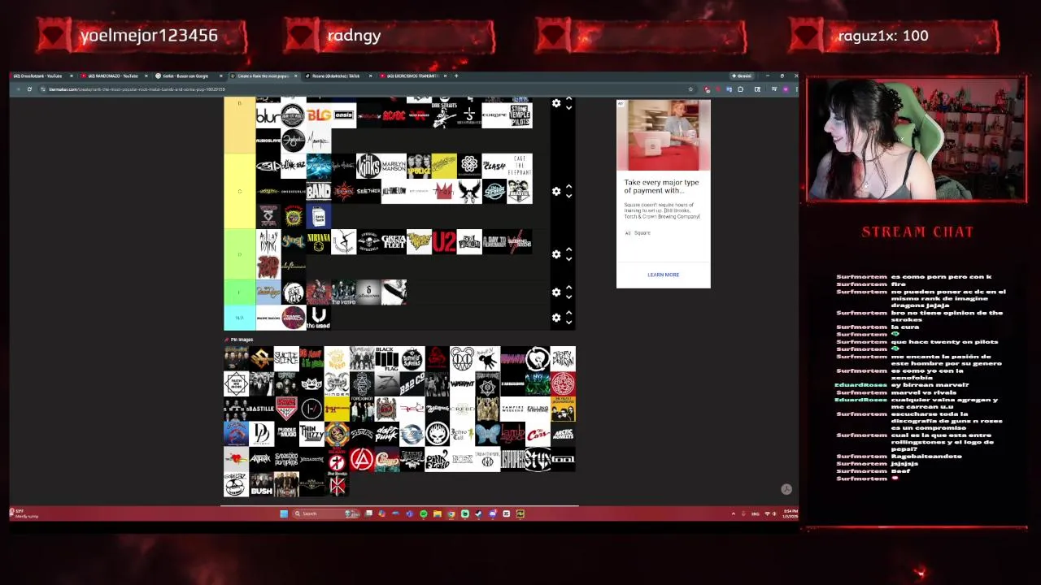Pick the Tool logo from pool

(563, 459)
